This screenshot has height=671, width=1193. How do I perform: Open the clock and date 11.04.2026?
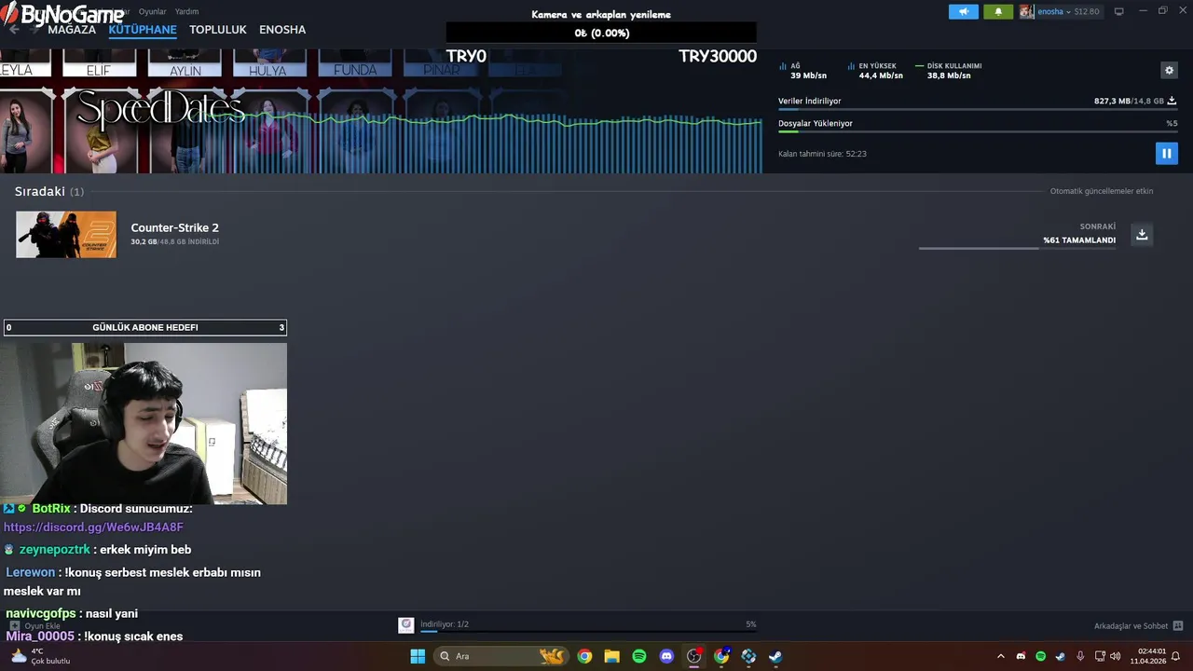[x=1147, y=656]
